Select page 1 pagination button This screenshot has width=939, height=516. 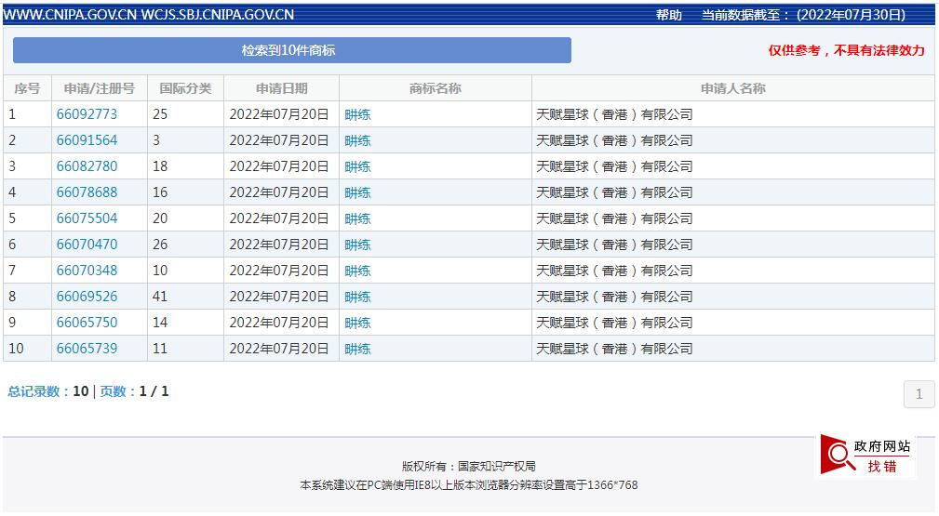point(919,394)
